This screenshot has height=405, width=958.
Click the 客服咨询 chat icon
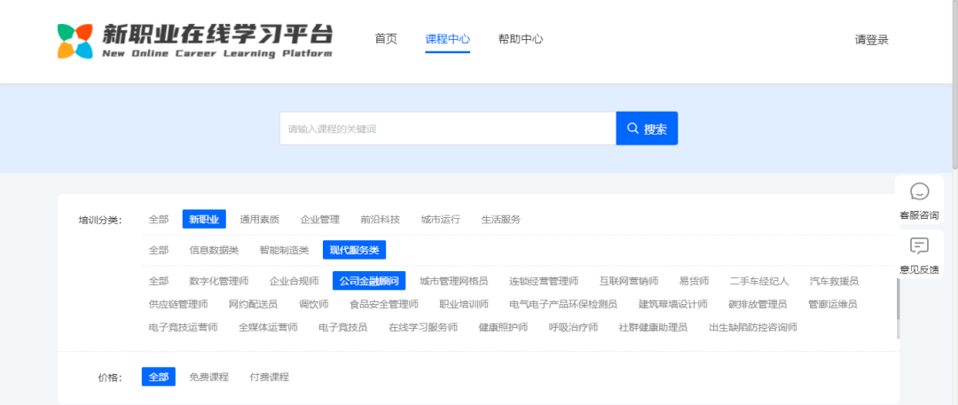click(919, 191)
